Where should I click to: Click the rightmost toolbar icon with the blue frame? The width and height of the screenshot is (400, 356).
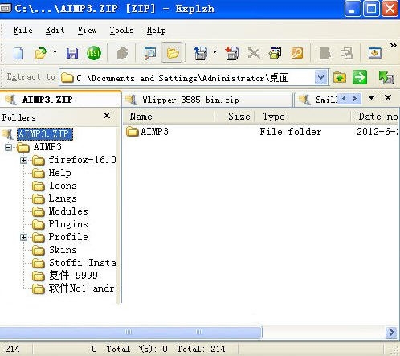point(375,53)
